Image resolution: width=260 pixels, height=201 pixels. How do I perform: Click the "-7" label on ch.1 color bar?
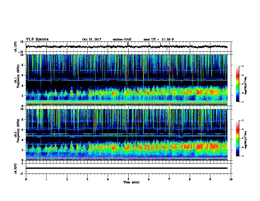tap(242, 102)
